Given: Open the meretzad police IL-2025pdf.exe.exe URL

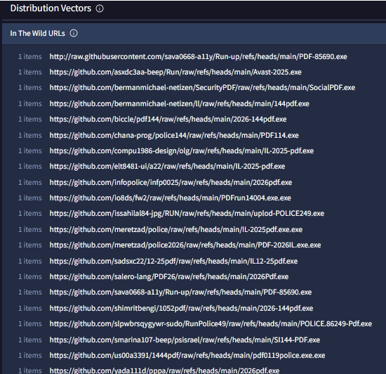Looking at the screenshot, I should point(175,229).
